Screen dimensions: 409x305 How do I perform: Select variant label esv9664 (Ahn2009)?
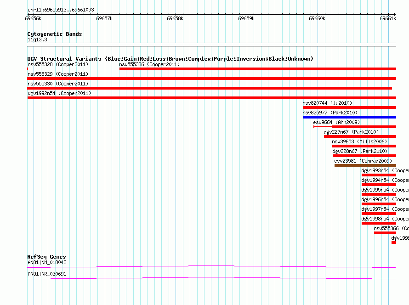click(x=336, y=122)
